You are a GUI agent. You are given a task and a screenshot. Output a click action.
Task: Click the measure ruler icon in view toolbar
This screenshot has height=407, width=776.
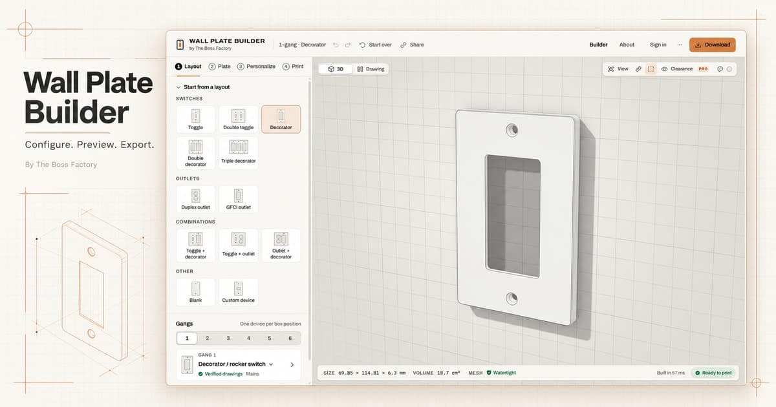638,68
